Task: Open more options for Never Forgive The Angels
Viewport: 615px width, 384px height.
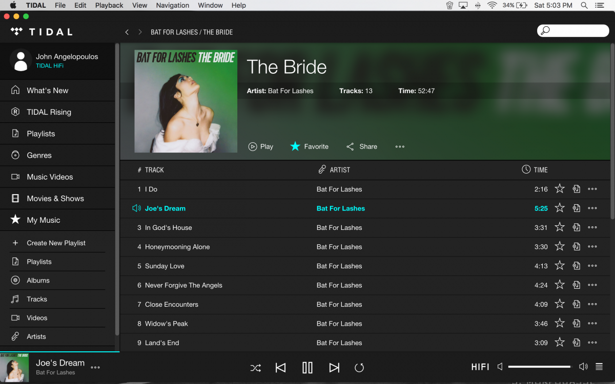Action: (592, 285)
